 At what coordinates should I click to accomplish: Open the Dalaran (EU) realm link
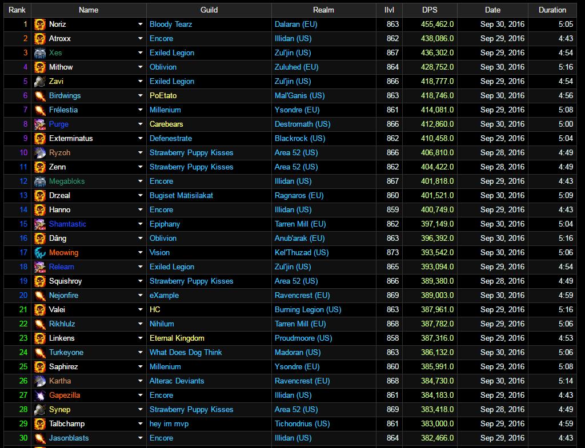tap(296, 24)
